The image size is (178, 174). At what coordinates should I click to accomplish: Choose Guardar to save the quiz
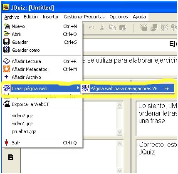point(42,42)
